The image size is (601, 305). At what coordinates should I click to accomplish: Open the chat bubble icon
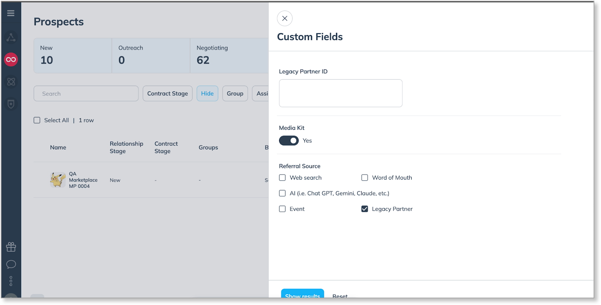[x=11, y=264]
